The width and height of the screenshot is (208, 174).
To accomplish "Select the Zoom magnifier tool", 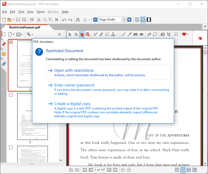I will point(88,34).
